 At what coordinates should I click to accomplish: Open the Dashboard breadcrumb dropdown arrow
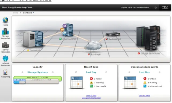[x=33, y=13]
